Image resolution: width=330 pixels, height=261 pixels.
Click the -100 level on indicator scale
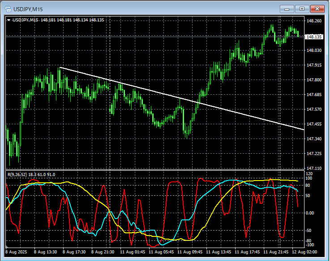[309, 245]
